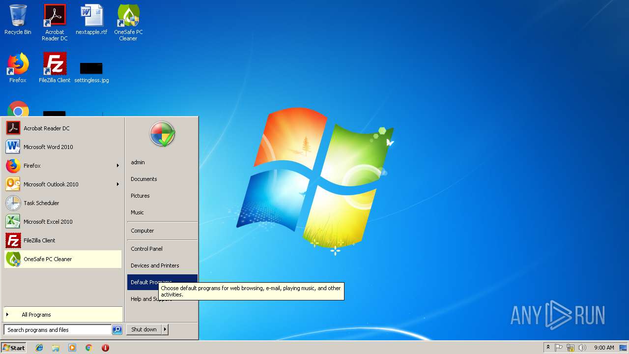Image resolution: width=629 pixels, height=354 pixels.
Task: Click the 9:00 AM clock
Action: pos(604,348)
